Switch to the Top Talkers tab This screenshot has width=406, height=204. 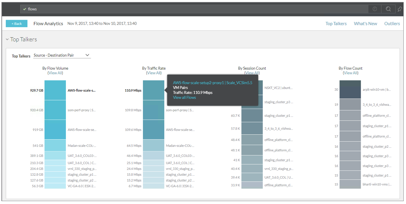pos(336,24)
